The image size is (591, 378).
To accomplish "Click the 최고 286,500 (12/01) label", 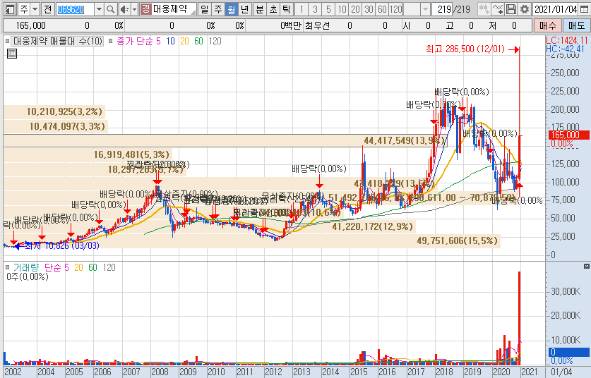I will coord(465,49).
